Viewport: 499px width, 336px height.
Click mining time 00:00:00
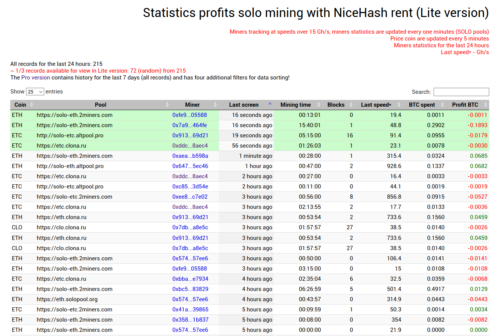click(x=310, y=330)
